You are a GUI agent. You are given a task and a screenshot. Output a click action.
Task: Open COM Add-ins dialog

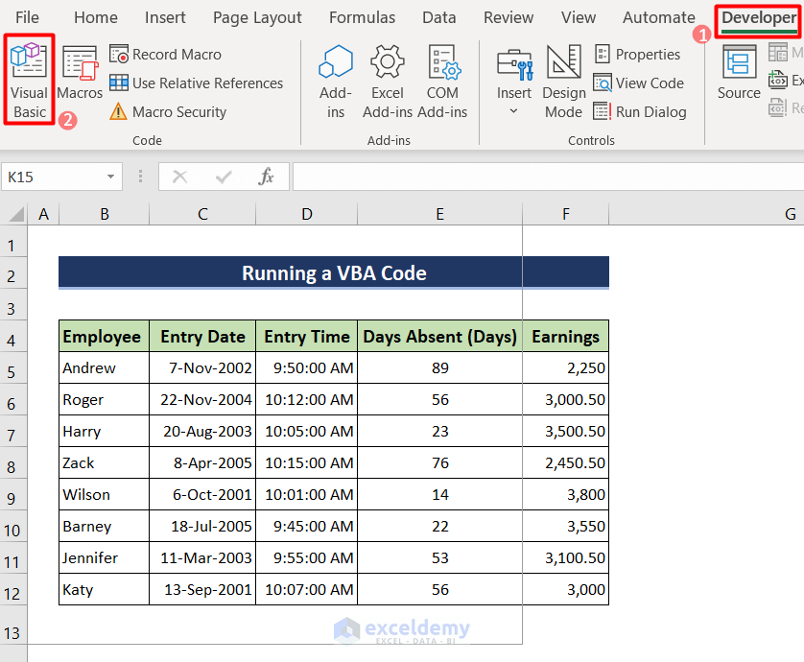click(x=442, y=81)
